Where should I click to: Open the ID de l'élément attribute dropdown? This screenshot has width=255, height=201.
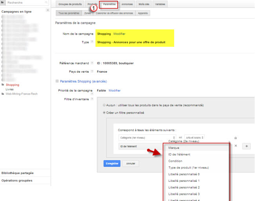(141, 146)
